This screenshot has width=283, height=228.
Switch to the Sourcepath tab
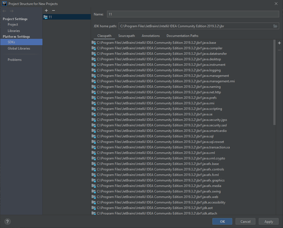pos(127,36)
